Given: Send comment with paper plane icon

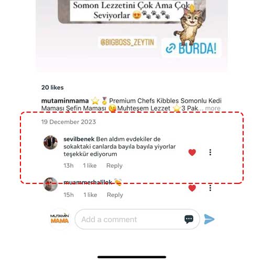Looking at the screenshot, I should (x=209, y=219).
